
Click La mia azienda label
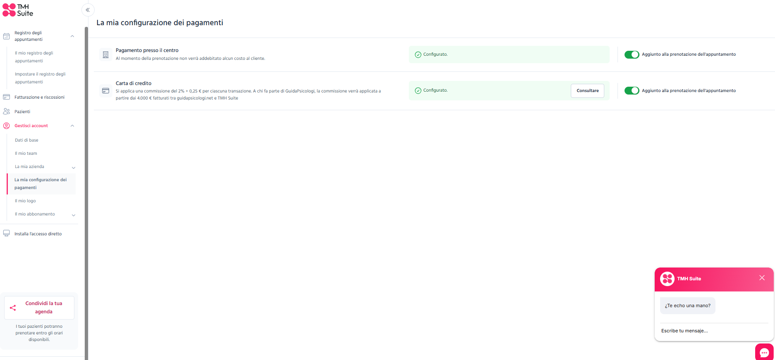click(x=29, y=166)
